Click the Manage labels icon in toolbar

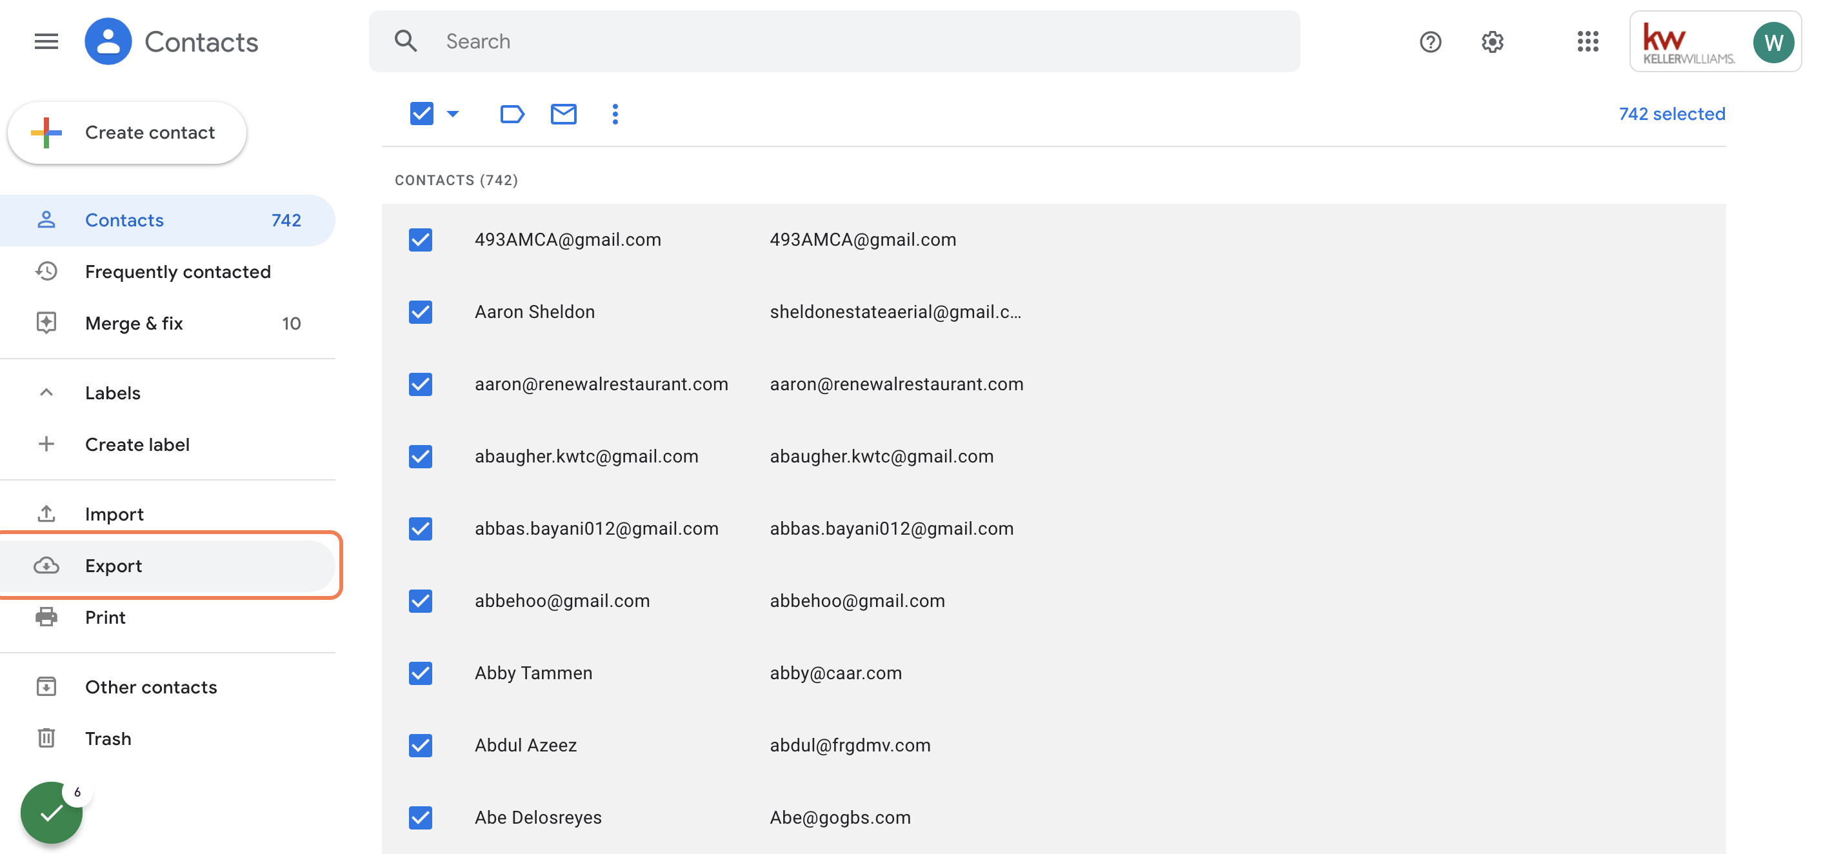point(512,114)
